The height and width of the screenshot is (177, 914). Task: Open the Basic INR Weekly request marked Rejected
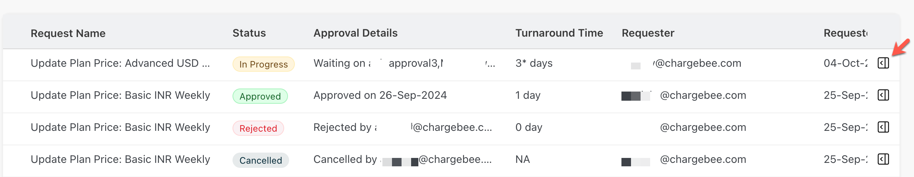tap(120, 127)
